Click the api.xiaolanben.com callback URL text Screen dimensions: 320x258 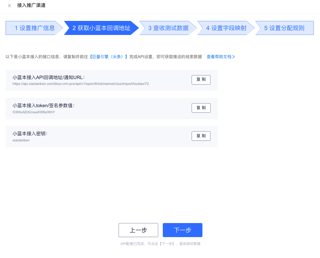pyautogui.click(x=81, y=84)
